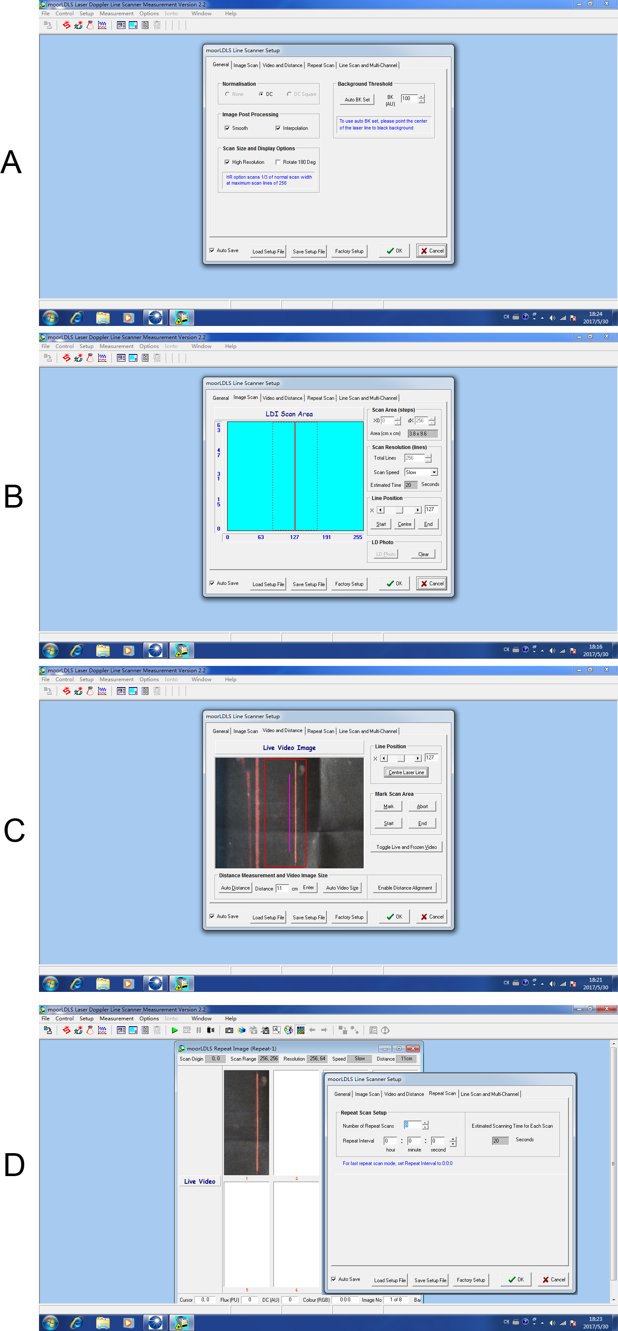
Task: In the LDI Scan Area dialog, open Video and Distance tab
Action: pos(283,398)
